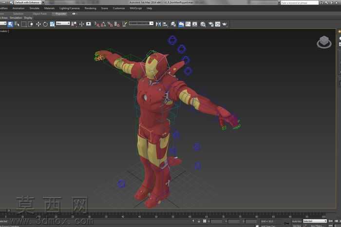Click the Mirror tool icon
This screenshot has height=227, width=341.
click(x=158, y=24)
